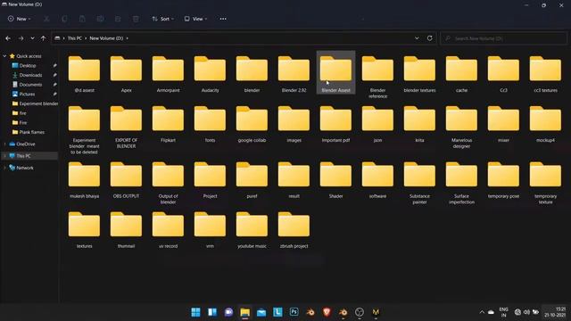Expand address bar history dropdown
The width and height of the screenshot is (571, 321).
[x=417, y=38]
